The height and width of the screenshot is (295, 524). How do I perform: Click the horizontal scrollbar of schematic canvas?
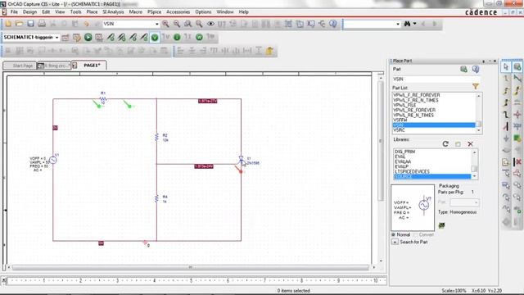[x=191, y=267]
